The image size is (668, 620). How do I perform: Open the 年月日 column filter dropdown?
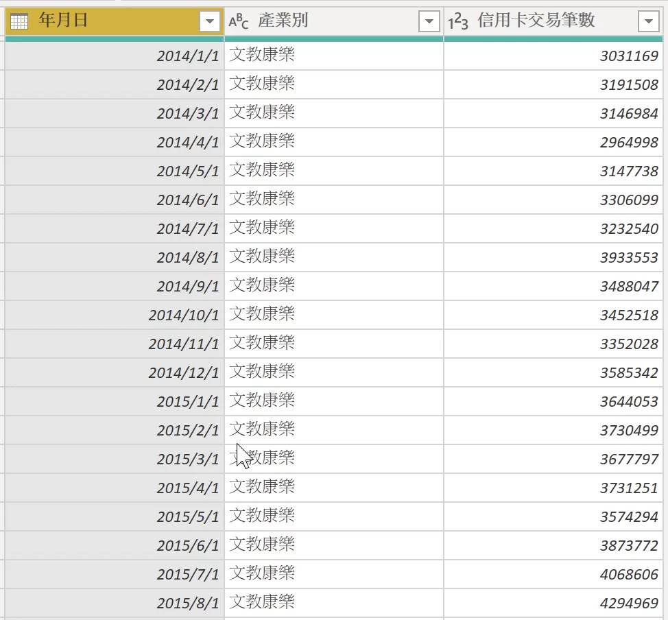pos(210,21)
